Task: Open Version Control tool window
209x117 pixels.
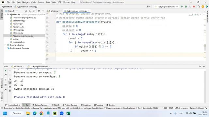Action: pyautogui.click(x=12, y=105)
